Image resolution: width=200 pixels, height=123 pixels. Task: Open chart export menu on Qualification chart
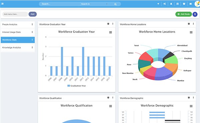coord(111,106)
